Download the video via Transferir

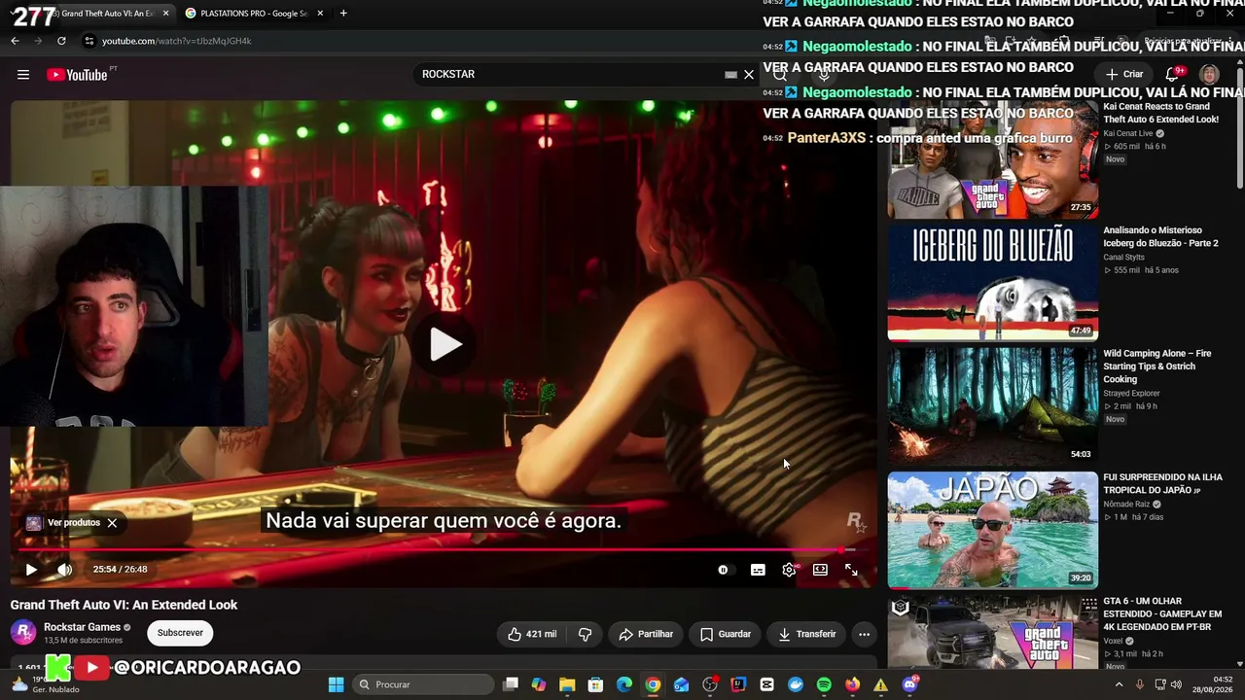[806, 634]
